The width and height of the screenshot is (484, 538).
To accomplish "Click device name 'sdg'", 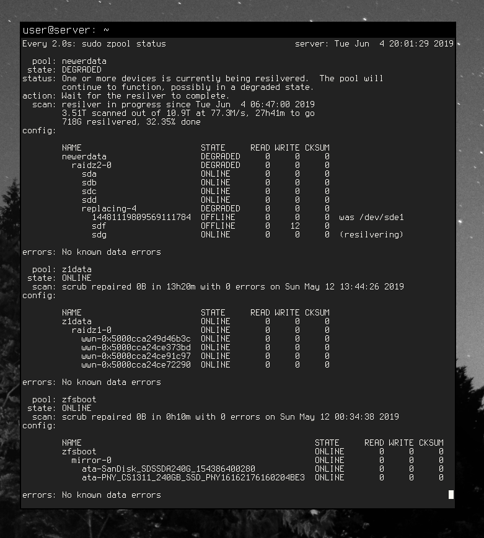I will [99, 235].
